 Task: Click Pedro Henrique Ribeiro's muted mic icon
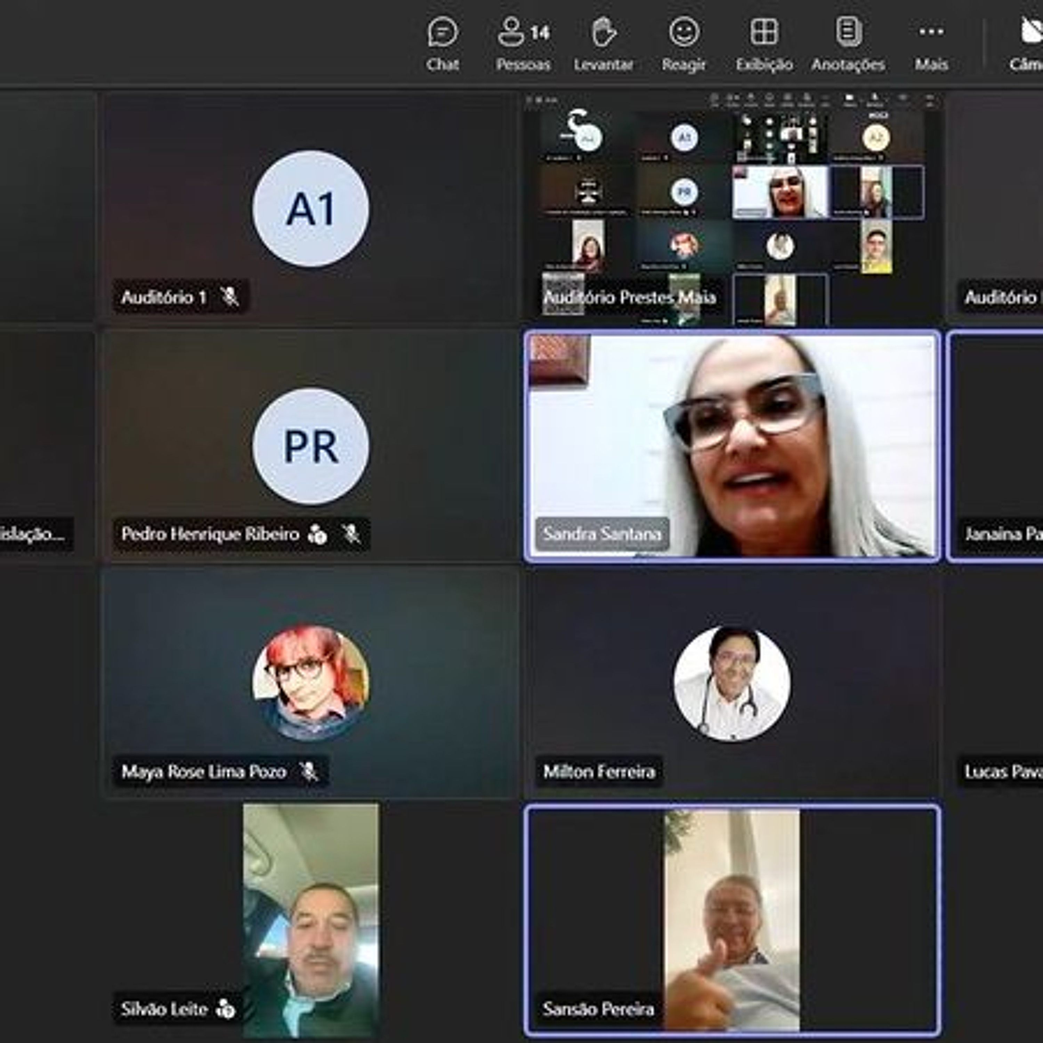pyautogui.click(x=351, y=534)
